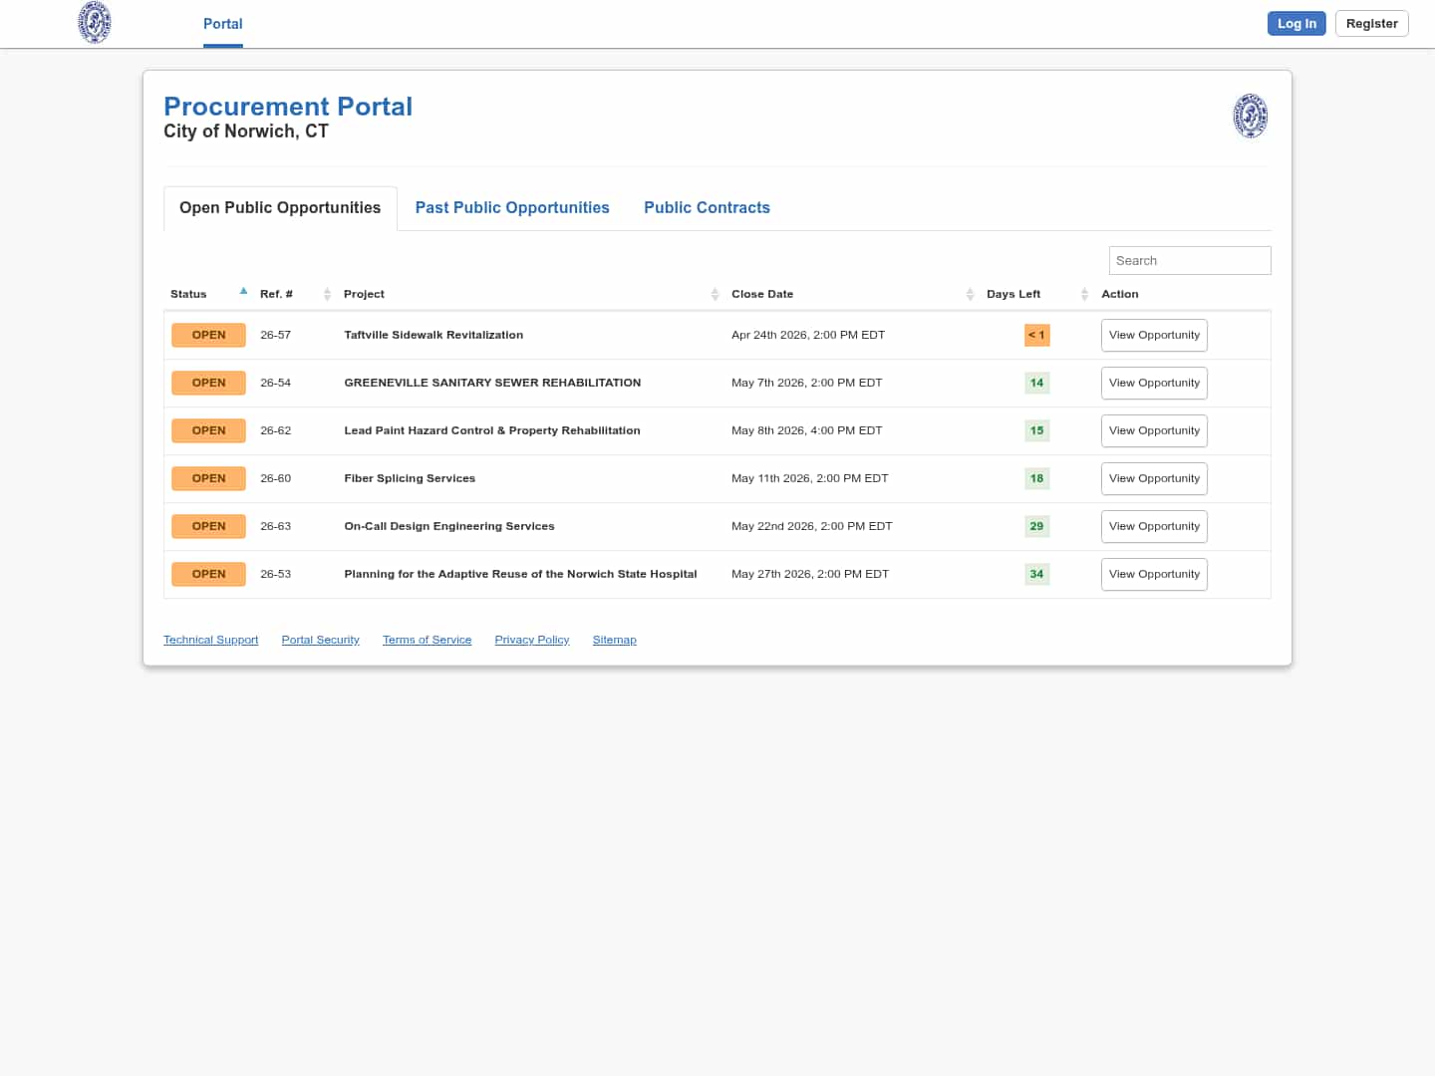1435x1076 pixels.
Task: Open the Privacy Policy footer link
Action: (531, 640)
